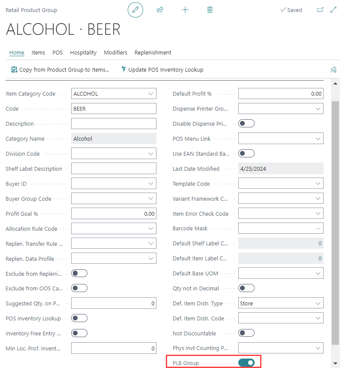
Task: Open the Def. Item Distr. Type dropdown
Action: (x=318, y=303)
